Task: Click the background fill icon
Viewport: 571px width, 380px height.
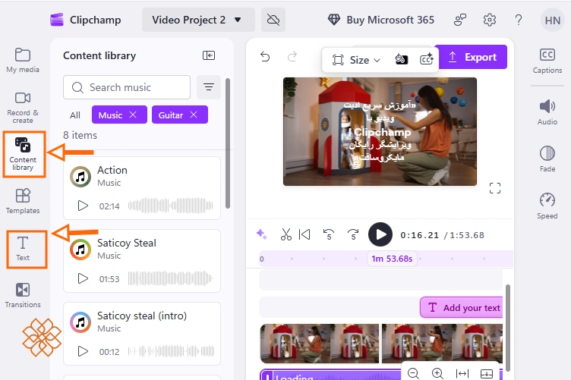Action: point(402,59)
